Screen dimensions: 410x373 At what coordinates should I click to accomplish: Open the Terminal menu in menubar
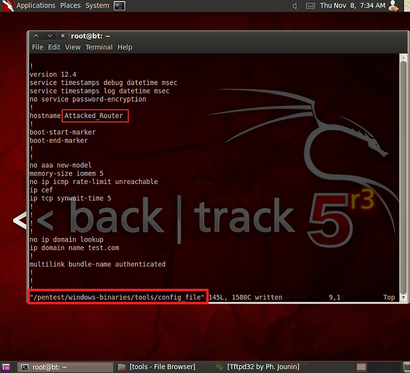click(x=99, y=47)
